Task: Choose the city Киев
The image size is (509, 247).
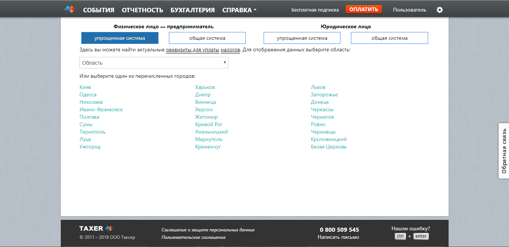Action: click(85, 87)
